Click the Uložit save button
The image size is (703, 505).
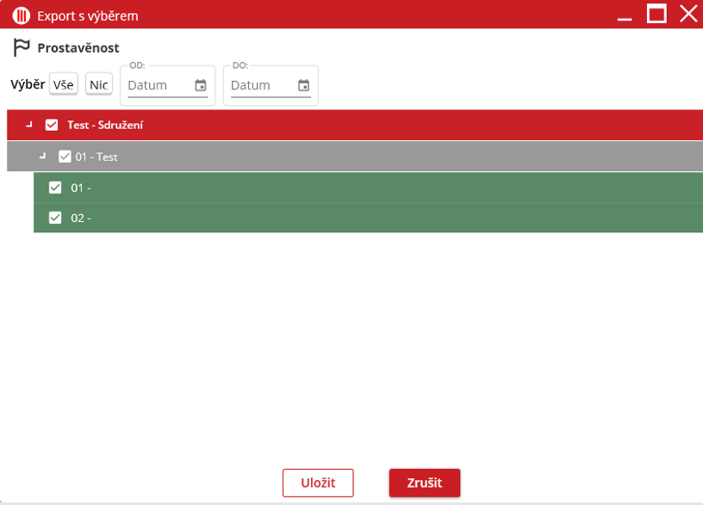coord(318,483)
